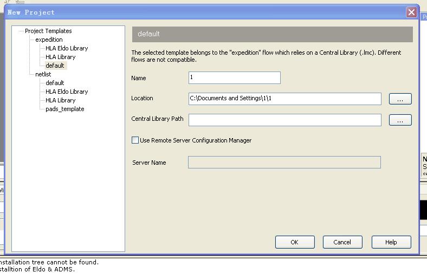Image resolution: width=427 pixels, height=279 pixels.
Task: Enable Use Remote Server Configuration Manager
Action: [x=135, y=140]
